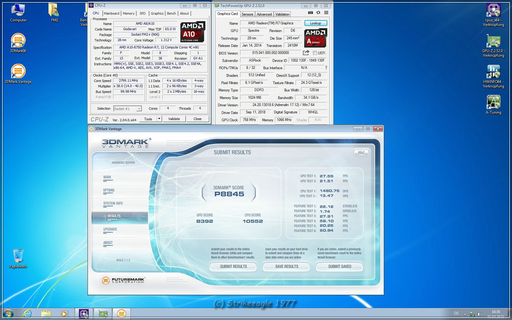Click the AMD A-Series logo in GPU-Z

[x=315, y=38]
